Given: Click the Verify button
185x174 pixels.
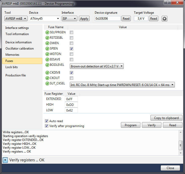Looking at the screenshot, I should pos(152,125).
